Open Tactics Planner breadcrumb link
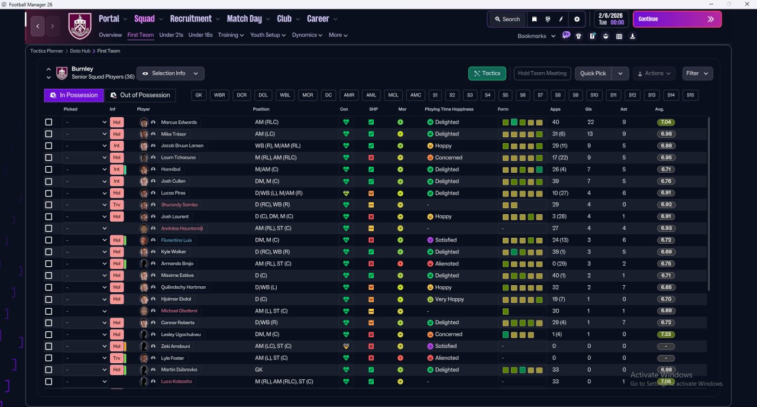757x407 pixels. [47, 51]
